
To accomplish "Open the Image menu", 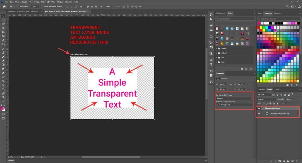I will 18,2.
